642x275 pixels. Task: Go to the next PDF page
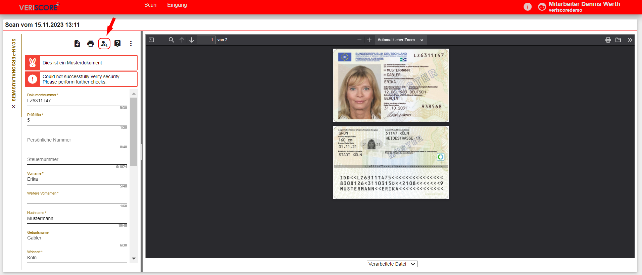click(192, 40)
